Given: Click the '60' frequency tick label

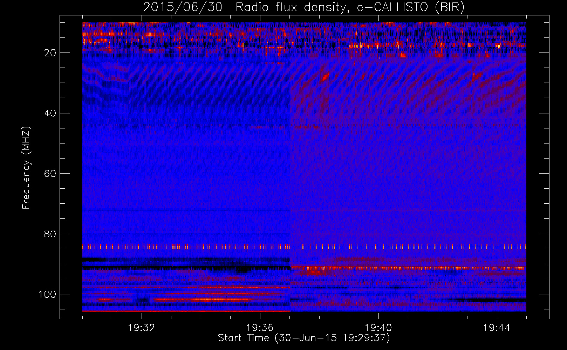Looking at the screenshot, I should [50, 174].
